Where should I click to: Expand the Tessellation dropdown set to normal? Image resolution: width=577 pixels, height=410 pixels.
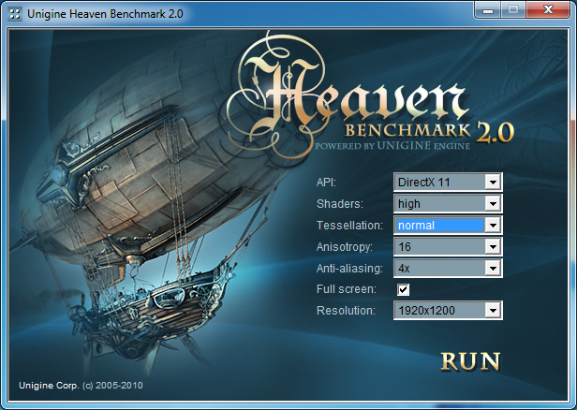click(x=448, y=225)
